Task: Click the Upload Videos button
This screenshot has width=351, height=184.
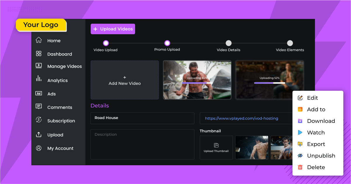Action: pos(113,29)
